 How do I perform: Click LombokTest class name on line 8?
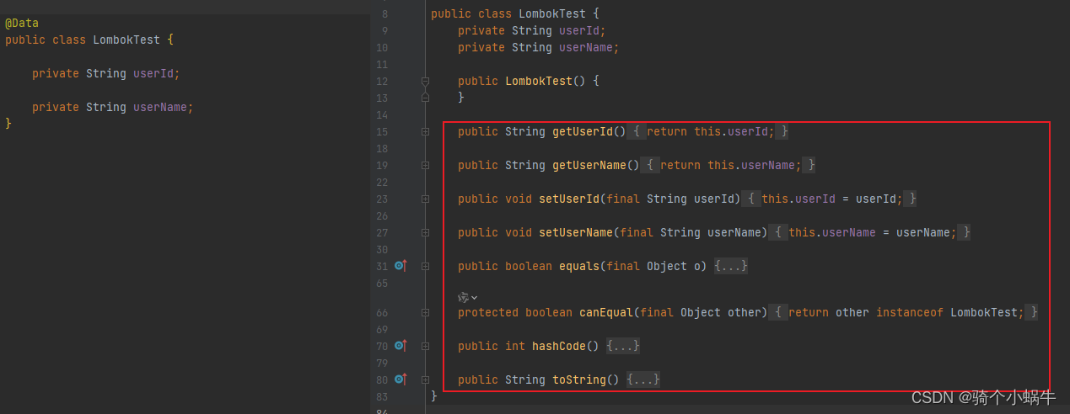click(x=552, y=13)
